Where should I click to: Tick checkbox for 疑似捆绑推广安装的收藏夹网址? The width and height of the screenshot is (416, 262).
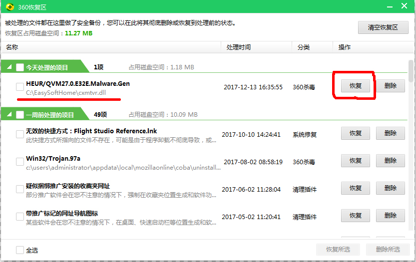[20, 189]
